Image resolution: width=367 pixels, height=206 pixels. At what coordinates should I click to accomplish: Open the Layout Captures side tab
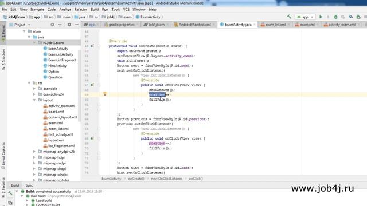[3, 156]
